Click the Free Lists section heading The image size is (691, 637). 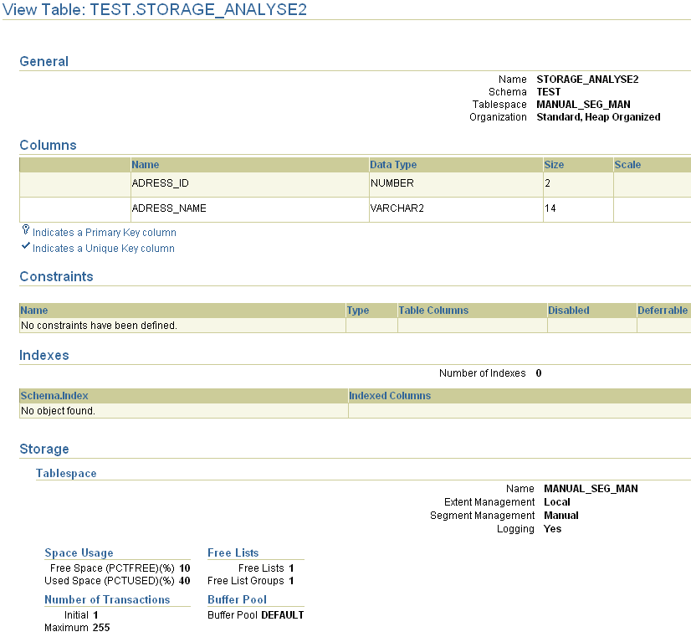pos(233,552)
